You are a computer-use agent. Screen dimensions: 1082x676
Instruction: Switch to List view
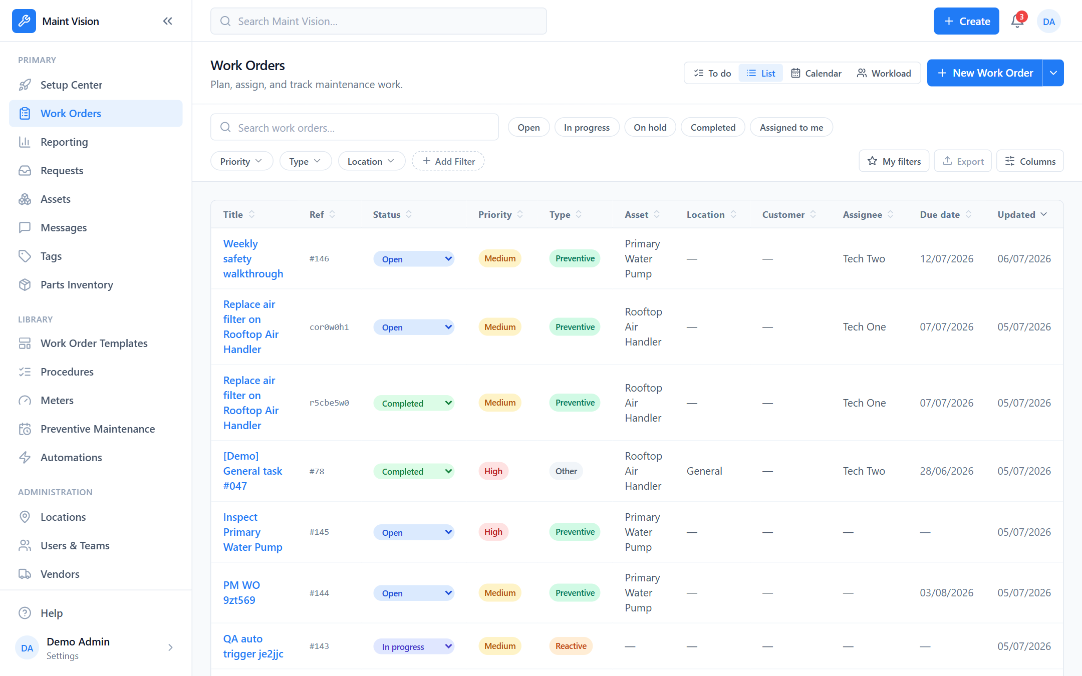(x=760, y=73)
